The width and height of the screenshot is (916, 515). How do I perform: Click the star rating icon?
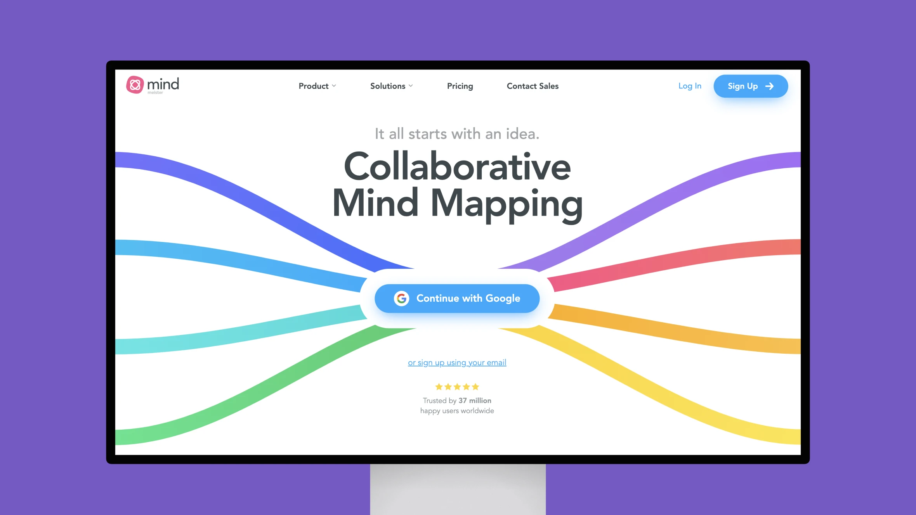pyautogui.click(x=457, y=387)
